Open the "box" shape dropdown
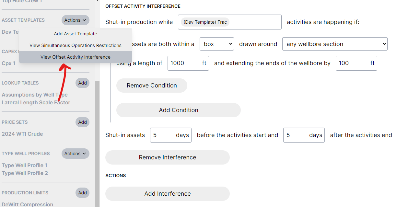397x207 pixels. (216, 44)
